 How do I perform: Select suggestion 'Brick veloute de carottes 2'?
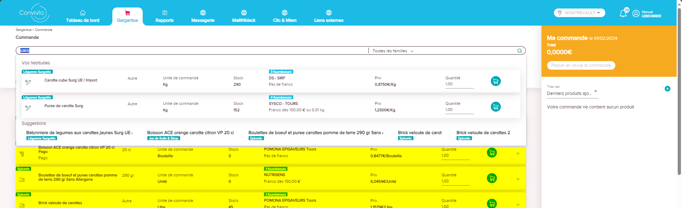click(483, 133)
